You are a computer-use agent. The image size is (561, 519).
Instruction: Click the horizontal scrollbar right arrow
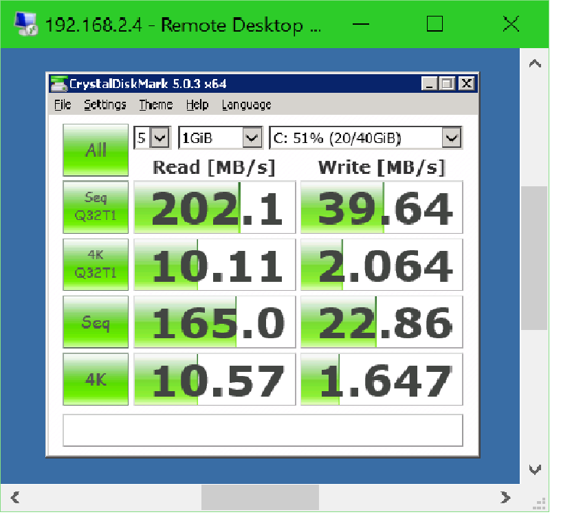point(505,496)
